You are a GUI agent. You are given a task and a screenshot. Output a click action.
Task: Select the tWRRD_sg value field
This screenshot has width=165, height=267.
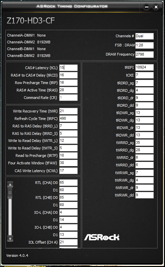[x=144, y=143]
